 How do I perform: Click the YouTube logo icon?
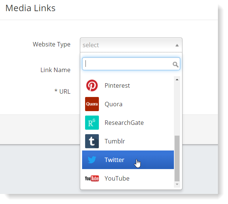[92, 178]
